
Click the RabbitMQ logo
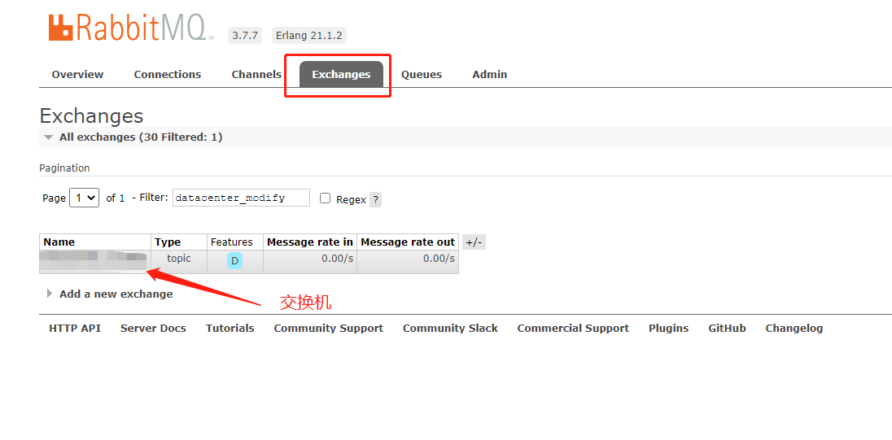click(x=131, y=28)
